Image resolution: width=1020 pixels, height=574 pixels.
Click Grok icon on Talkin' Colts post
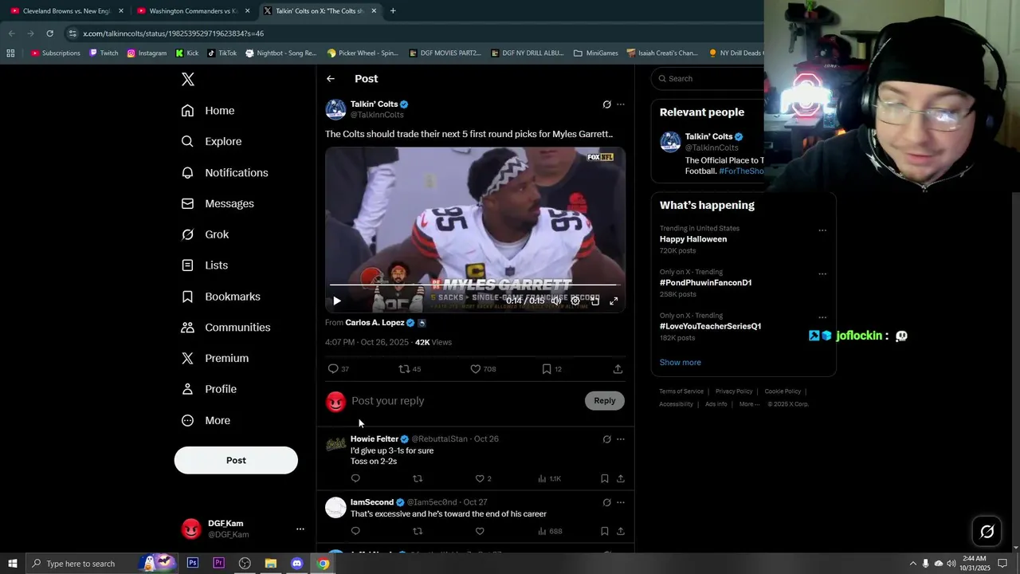pyautogui.click(x=606, y=104)
